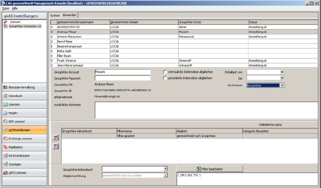Open the Replikation section
Viewport: 321px width, 188px height.
(24, 147)
